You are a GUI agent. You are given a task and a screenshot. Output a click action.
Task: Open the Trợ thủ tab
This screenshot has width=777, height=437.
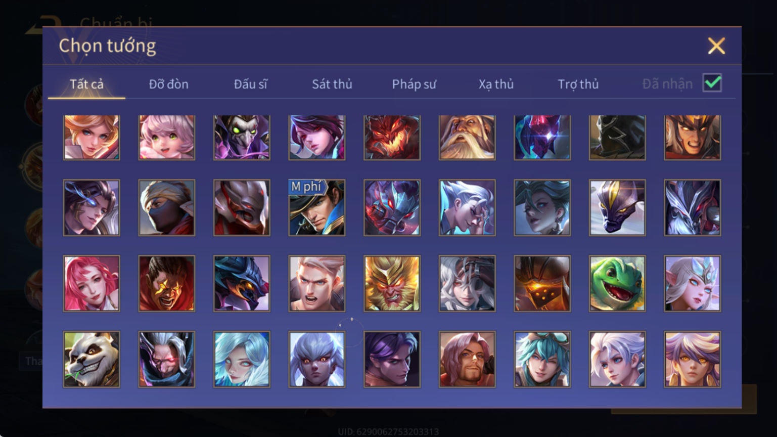(578, 84)
